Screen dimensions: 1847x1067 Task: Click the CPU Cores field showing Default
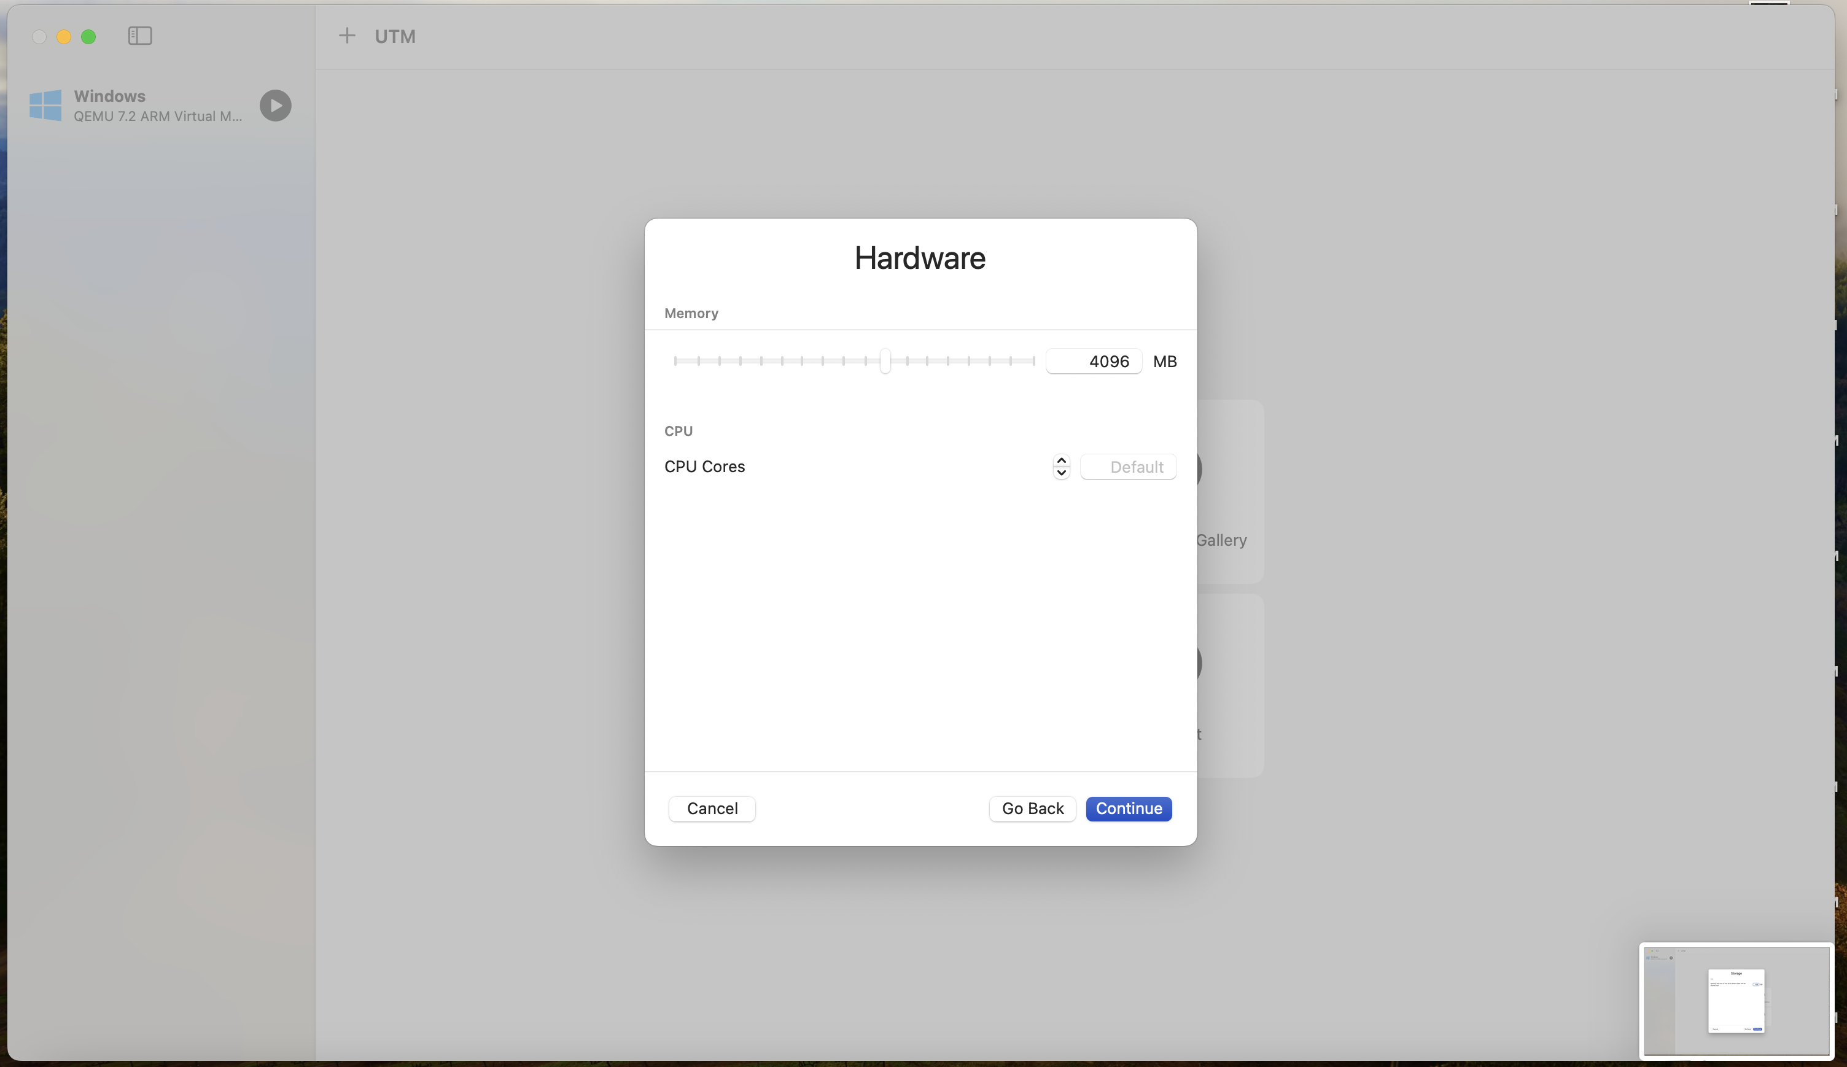(1129, 467)
